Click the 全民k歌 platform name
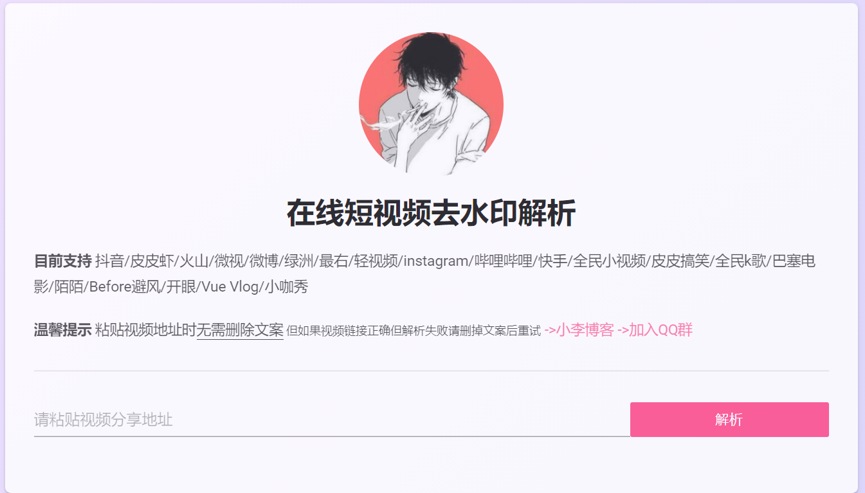Image resolution: width=865 pixels, height=493 pixels. [740, 261]
